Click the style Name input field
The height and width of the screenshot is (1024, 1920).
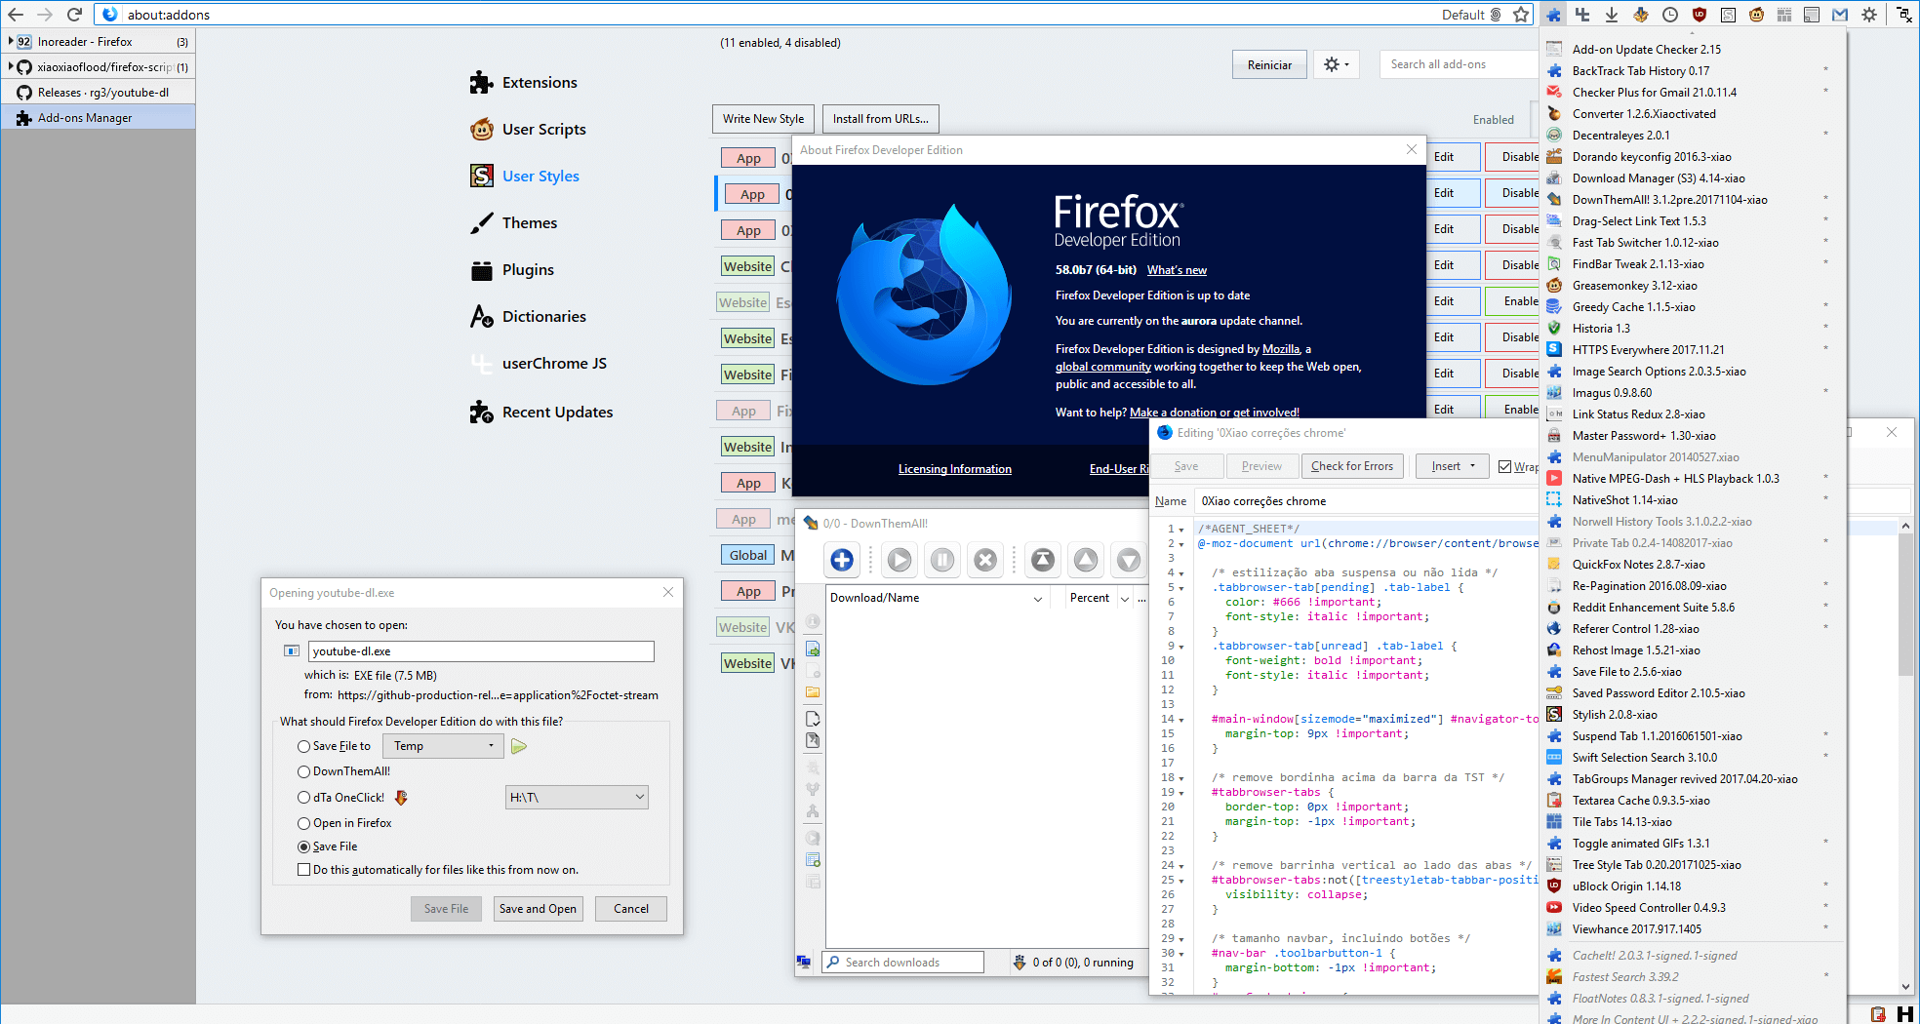(1366, 501)
